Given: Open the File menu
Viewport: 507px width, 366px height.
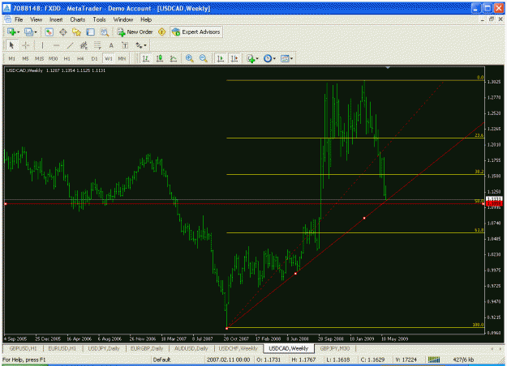Looking at the screenshot, I should pos(19,19).
